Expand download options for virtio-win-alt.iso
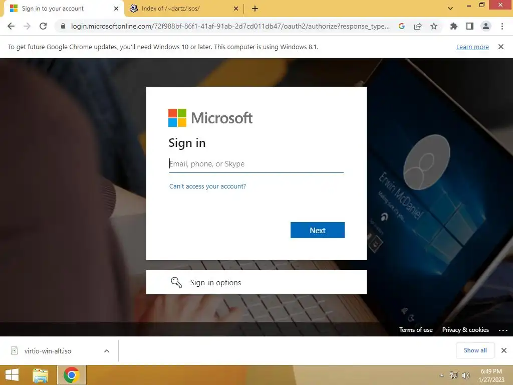The height and width of the screenshot is (385, 513). pyautogui.click(x=107, y=351)
